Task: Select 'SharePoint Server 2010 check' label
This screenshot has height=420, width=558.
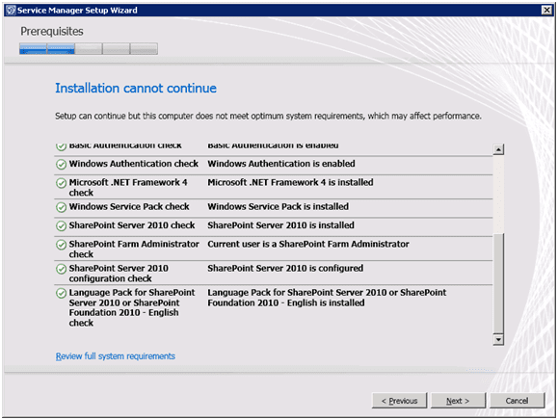Action: [132, 225]
